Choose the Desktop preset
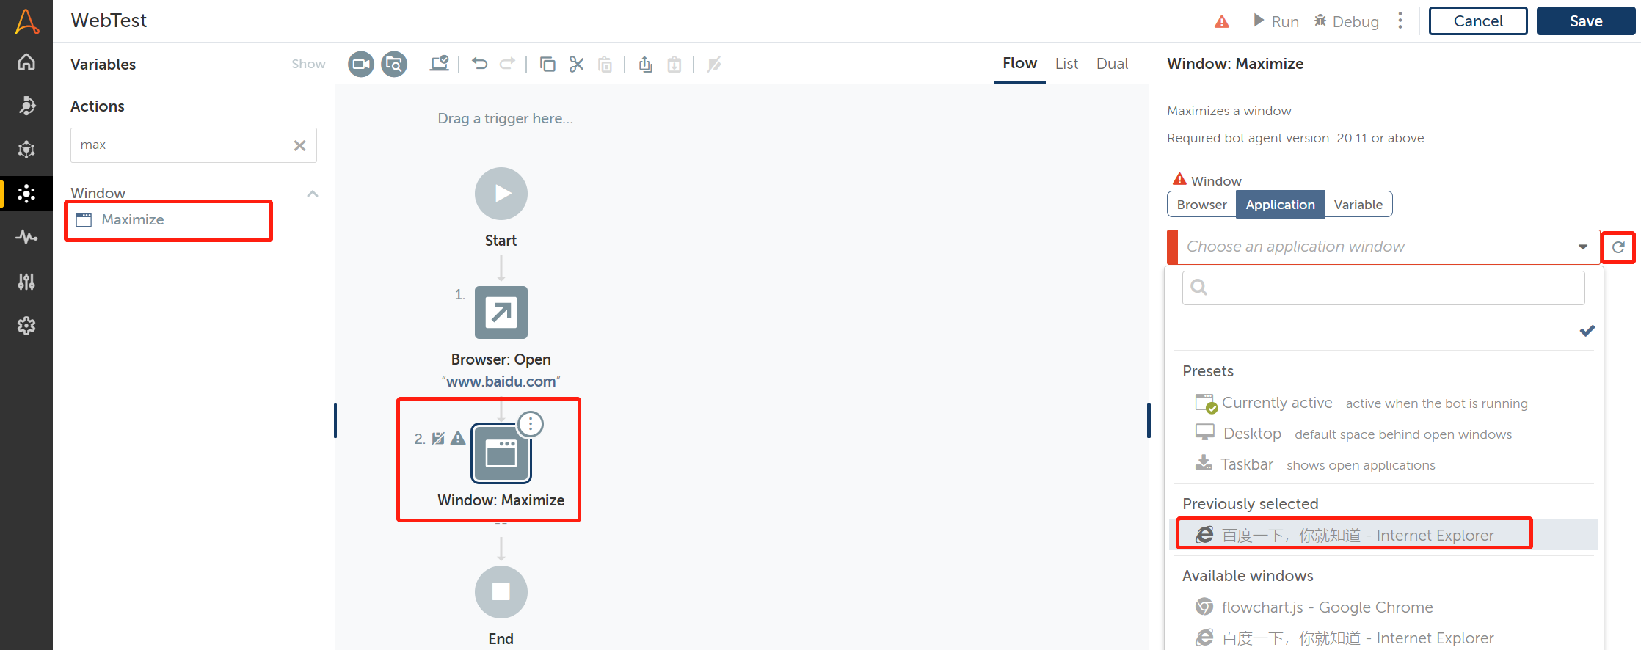 click(x=1383, y=434)
